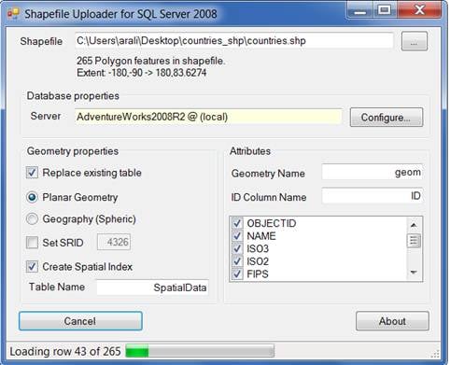Image resolution: width=450 pixels, height=365 pixels.
Task: Click the '265 Polygon features in shapefile.' text
Action: 150,61
